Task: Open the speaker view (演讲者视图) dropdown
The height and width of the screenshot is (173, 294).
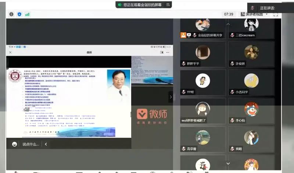Action: click(x=254, y=14)
